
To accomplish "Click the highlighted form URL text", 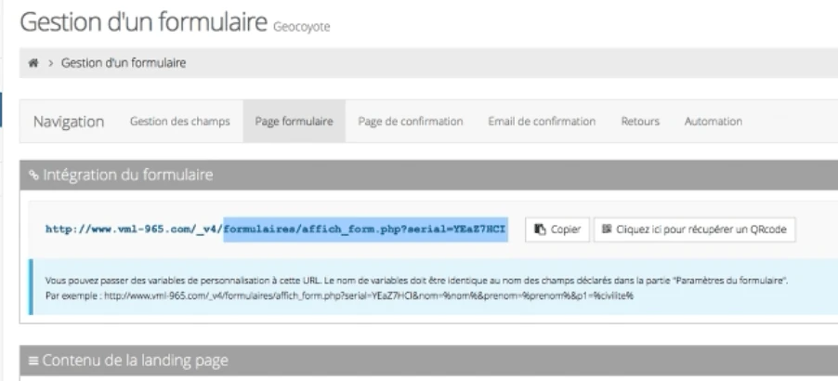I will (365, 230).
